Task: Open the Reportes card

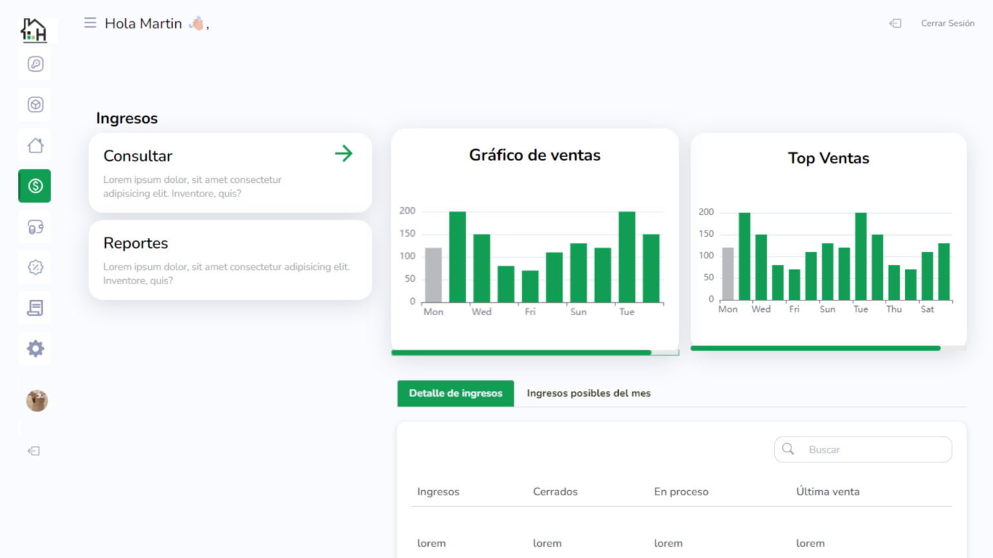Action: click(230, 260)
